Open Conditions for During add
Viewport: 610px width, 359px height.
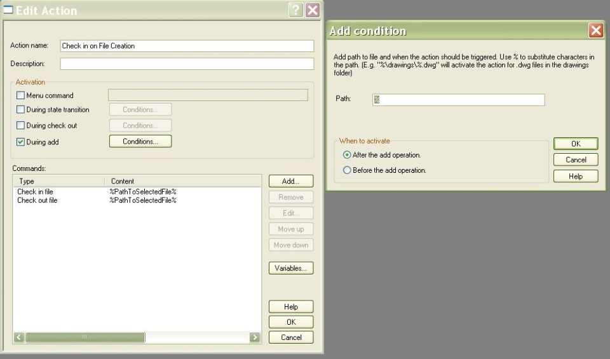click(140, 141)
